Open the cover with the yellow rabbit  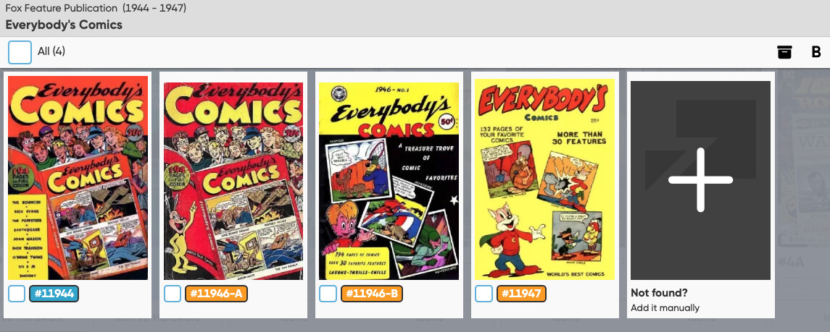point(233,181)
